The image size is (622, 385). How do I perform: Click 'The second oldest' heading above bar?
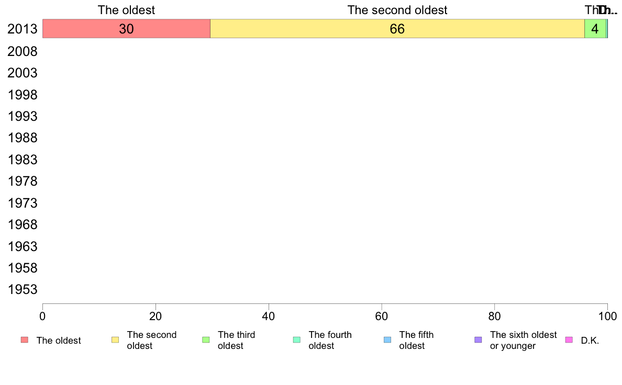click(x=397, y=10)
